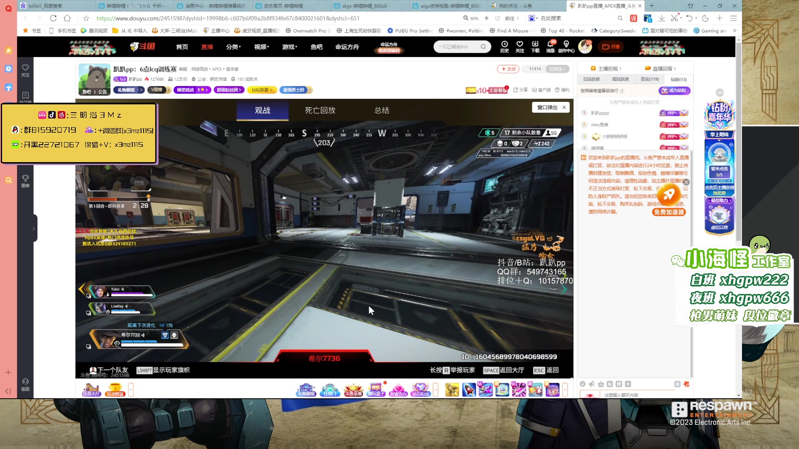Screen dimensions: 799x449
Task: Open the emoji picker in chat toolbar
Action: [583, 384]
